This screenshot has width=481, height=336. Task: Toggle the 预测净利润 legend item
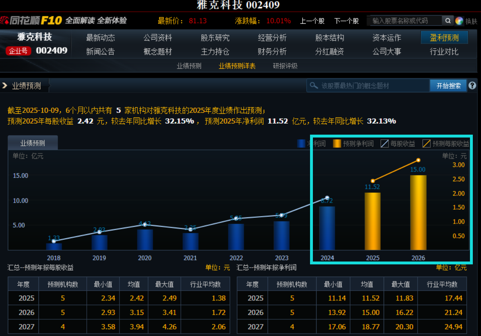pyautogui.click(x=353, y=143)
